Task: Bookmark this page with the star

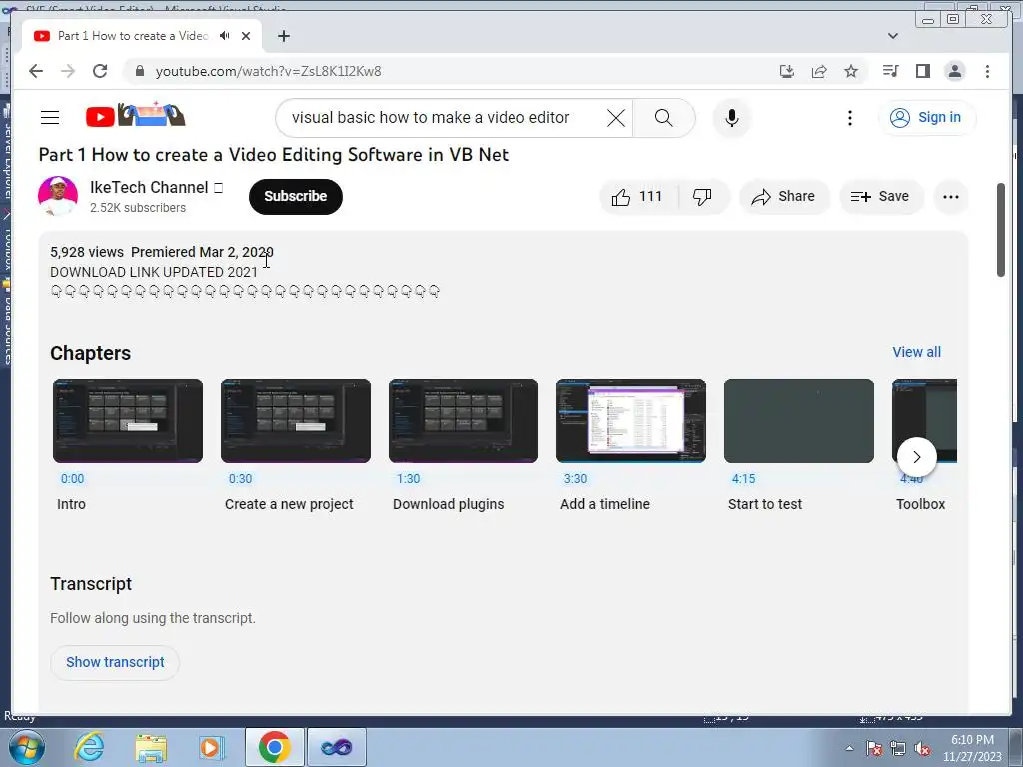Action: point(851,71)
